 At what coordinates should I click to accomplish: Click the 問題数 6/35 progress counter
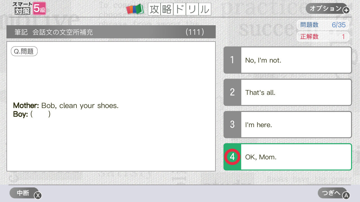(323, 25)
